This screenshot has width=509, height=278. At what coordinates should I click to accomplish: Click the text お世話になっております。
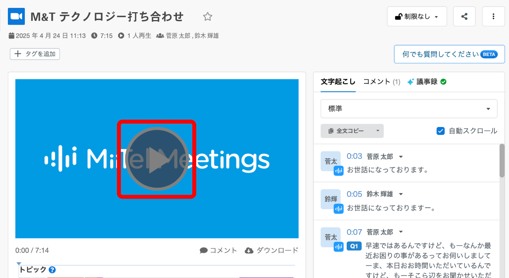pyautogui.click(x=388, y=170)
